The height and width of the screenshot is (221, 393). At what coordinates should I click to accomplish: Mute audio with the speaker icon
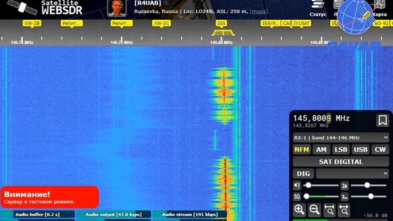tap(297, 185)
